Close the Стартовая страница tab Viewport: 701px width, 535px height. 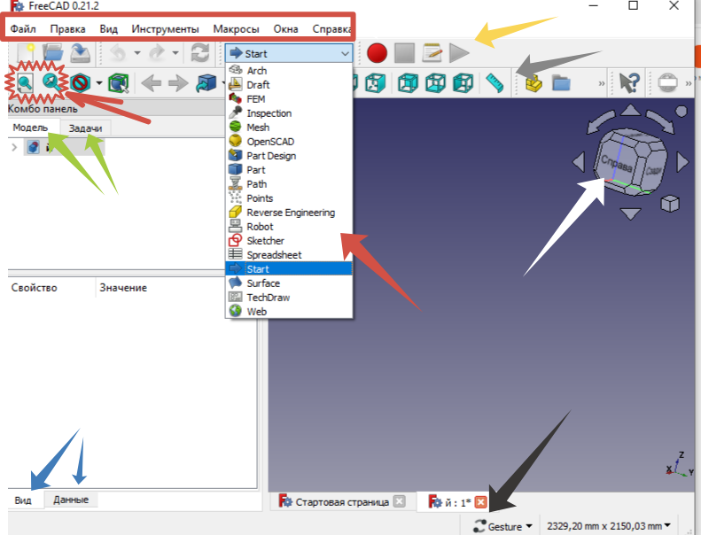pos(399,501)
